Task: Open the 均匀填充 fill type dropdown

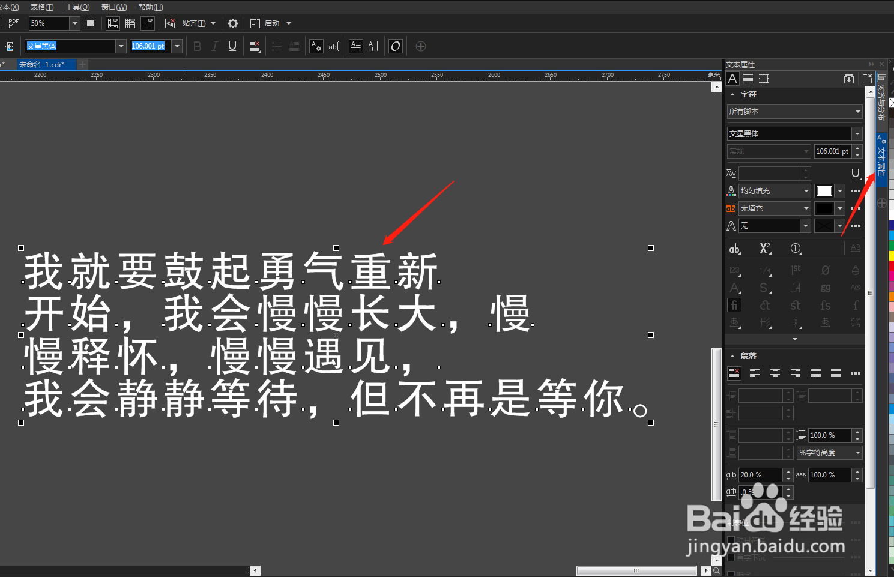Action: click(x=774, y=190)
